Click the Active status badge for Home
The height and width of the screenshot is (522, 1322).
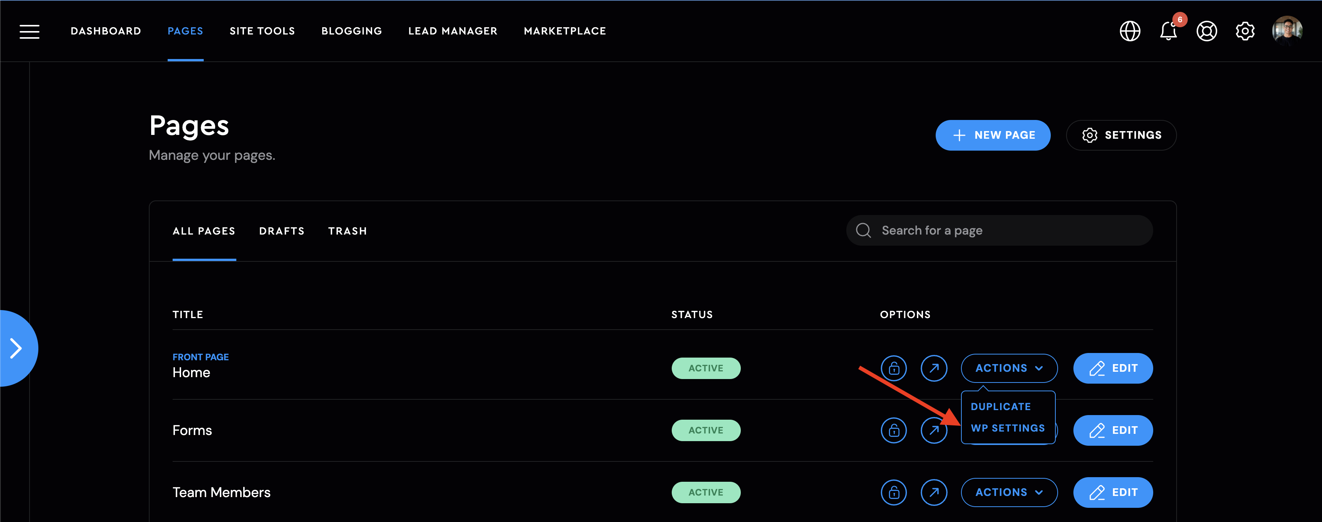pos(706,368)
